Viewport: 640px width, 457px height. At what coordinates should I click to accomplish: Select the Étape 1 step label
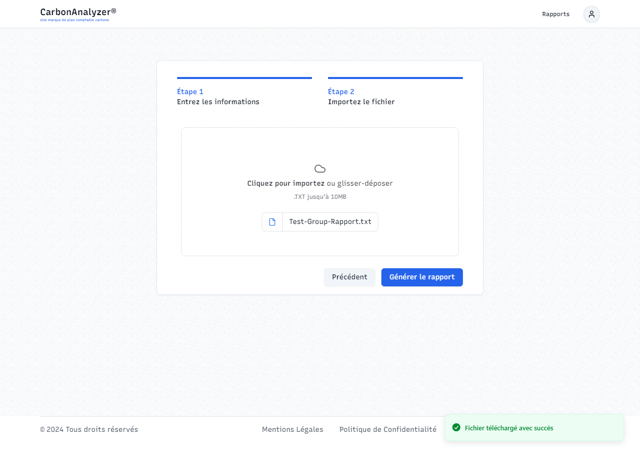[190, 92]
